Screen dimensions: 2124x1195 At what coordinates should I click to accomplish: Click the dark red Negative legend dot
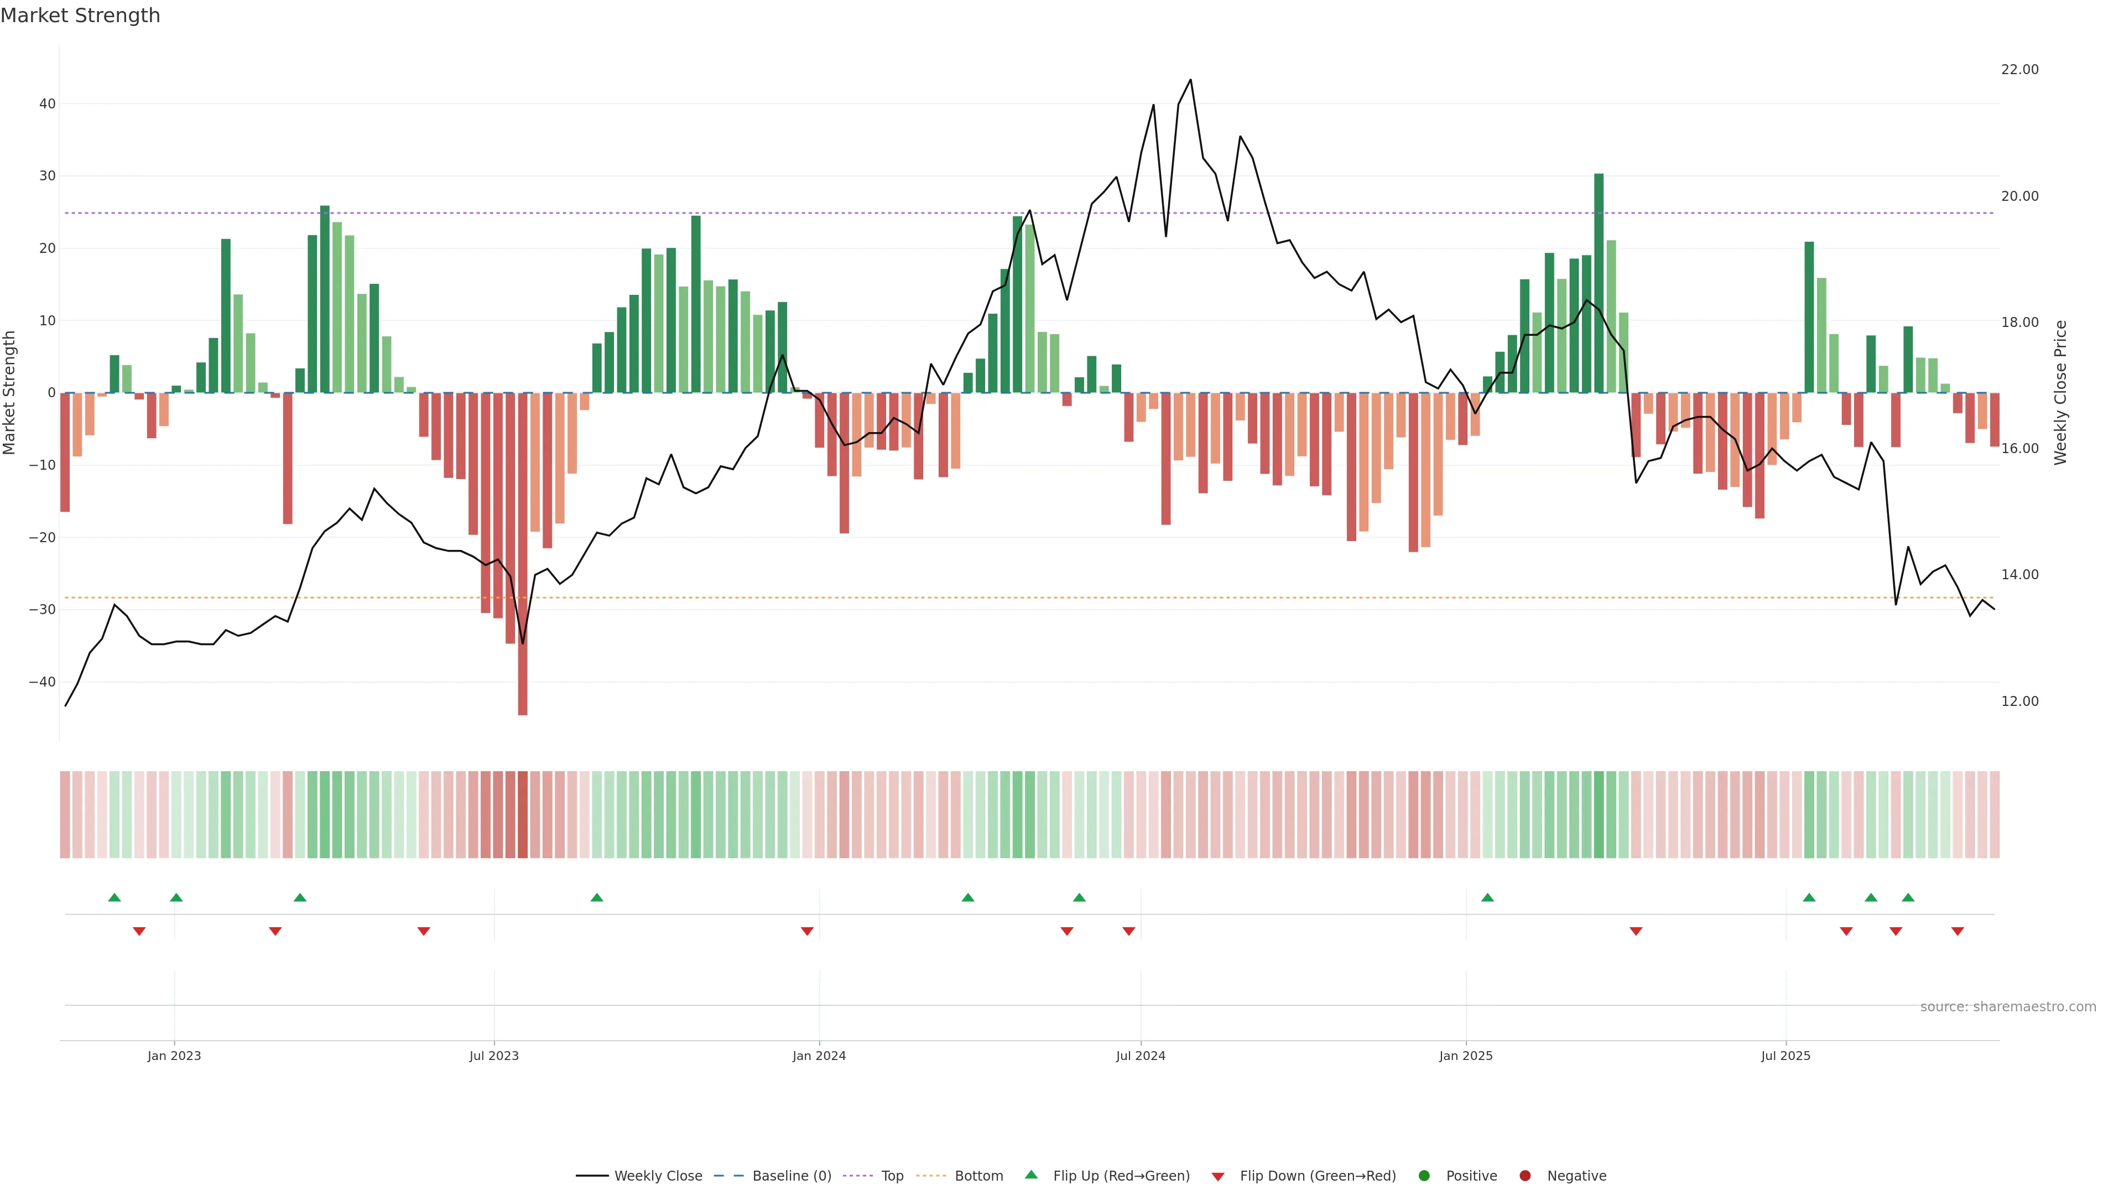coord(1524,1175)
